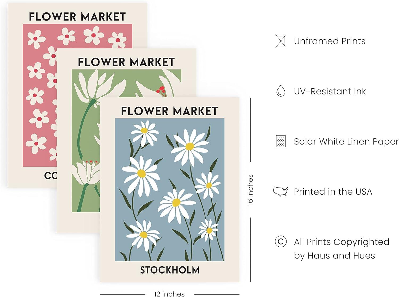This screenshot has width=399, height=297.
Task: Click the Solar White Linen Paper icon
Action: (281, 141)
